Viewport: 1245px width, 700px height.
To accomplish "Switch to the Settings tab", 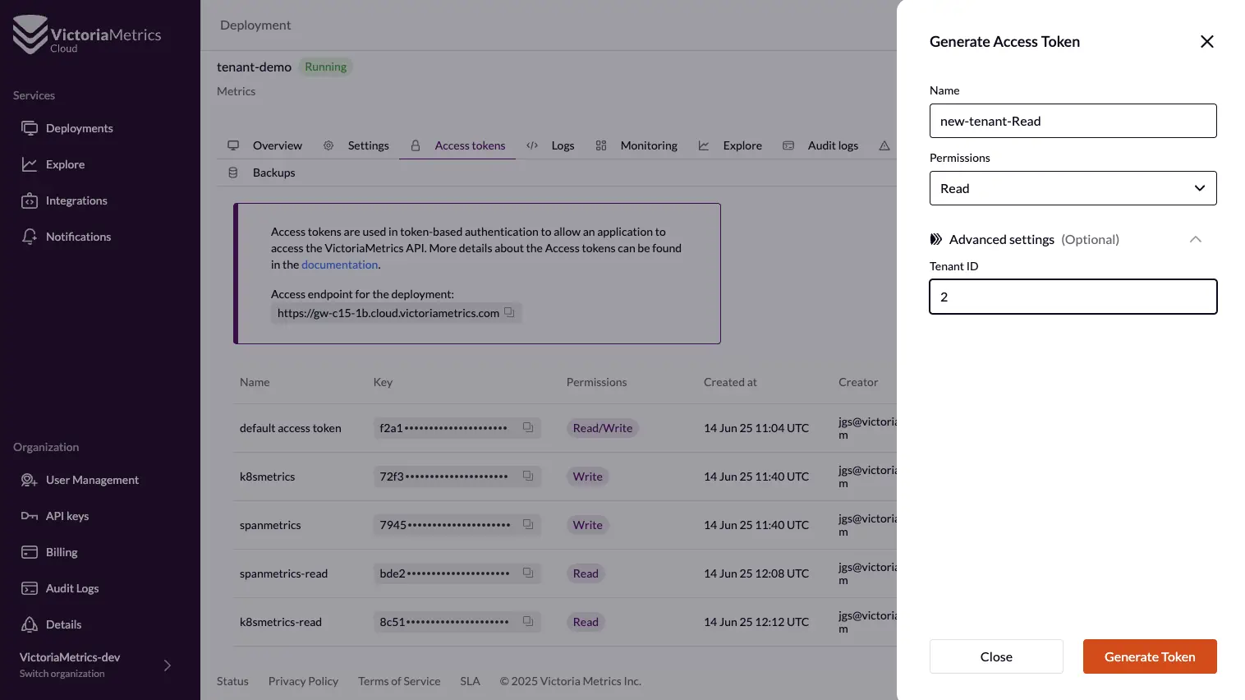I will click(356, 145).
